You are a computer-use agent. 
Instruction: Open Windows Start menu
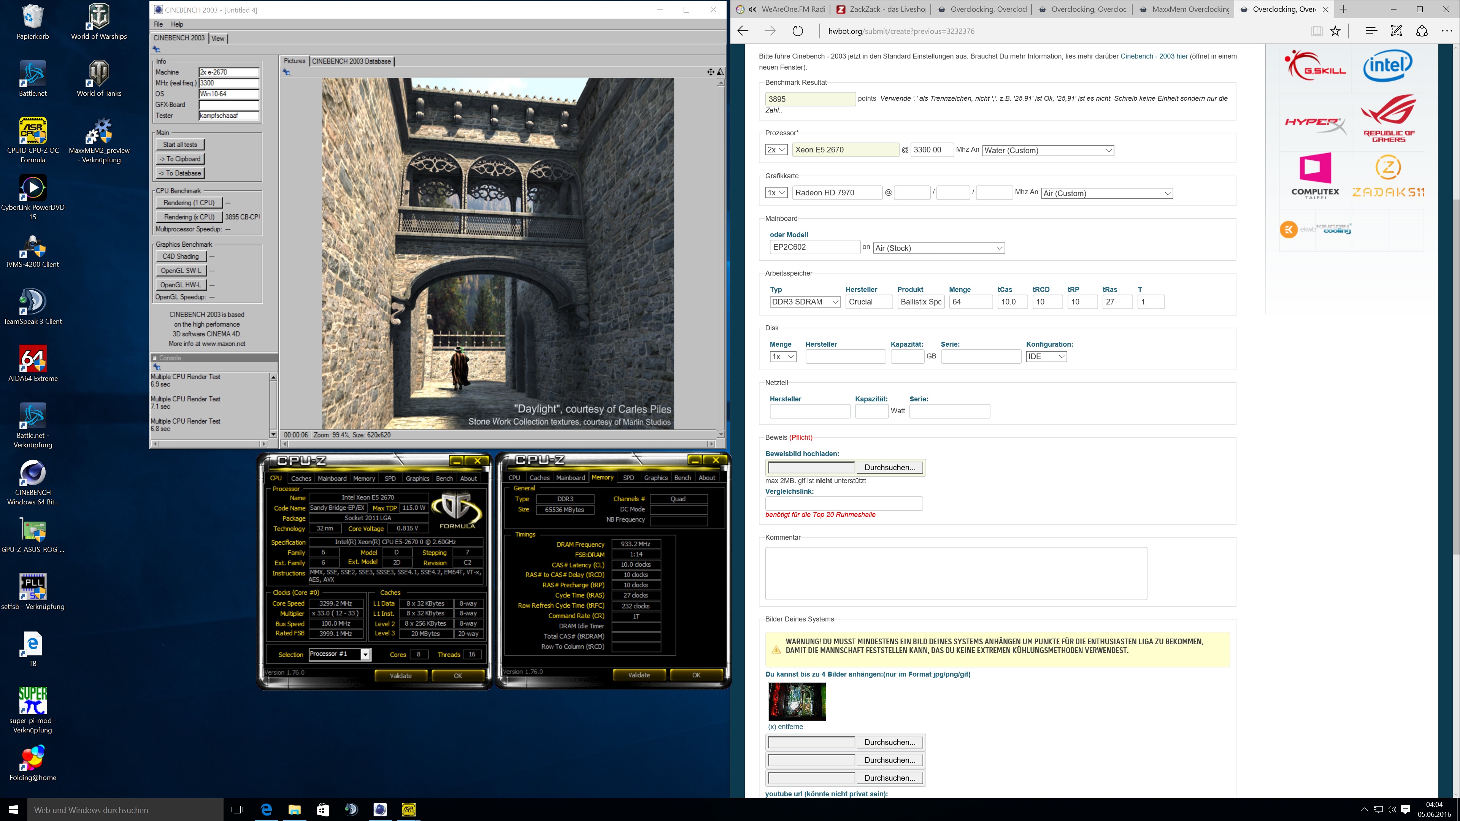pyautogui.click(x=14, y=810)
